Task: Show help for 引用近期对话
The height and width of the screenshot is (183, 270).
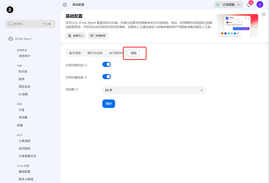Action: tap(86, 65)
